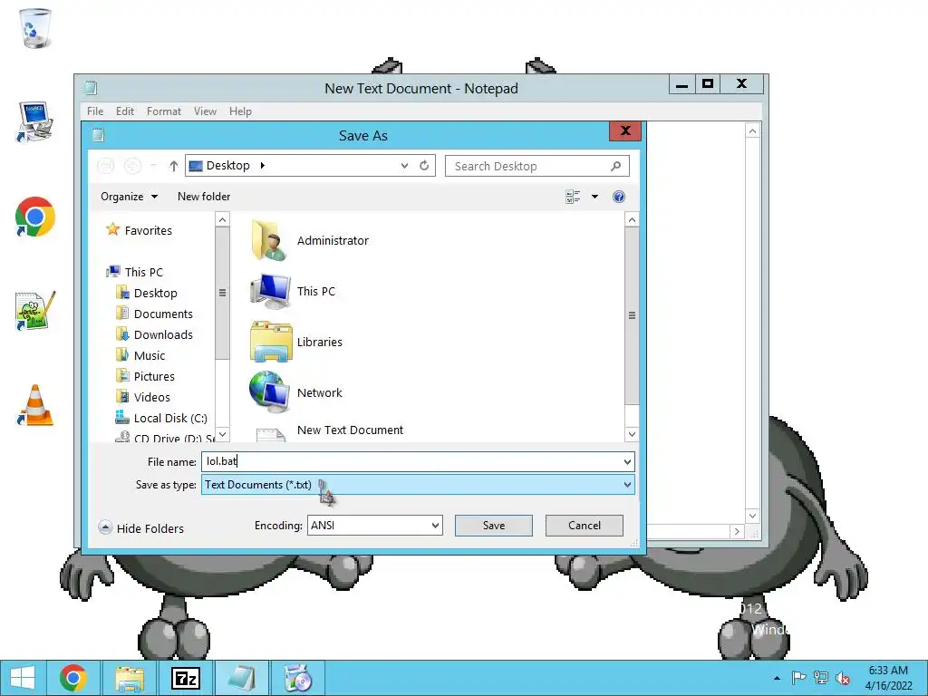This screenshot has height=696, width=928.
Task: Click the Windows Start button
Action: point(23,678)
